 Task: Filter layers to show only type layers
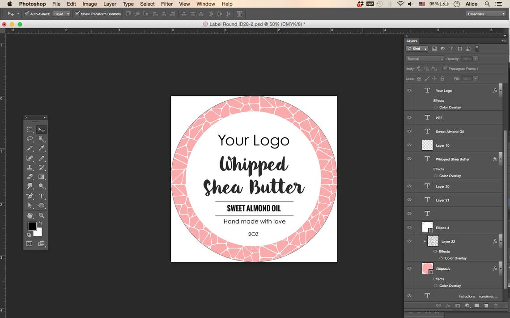point(451,48)
